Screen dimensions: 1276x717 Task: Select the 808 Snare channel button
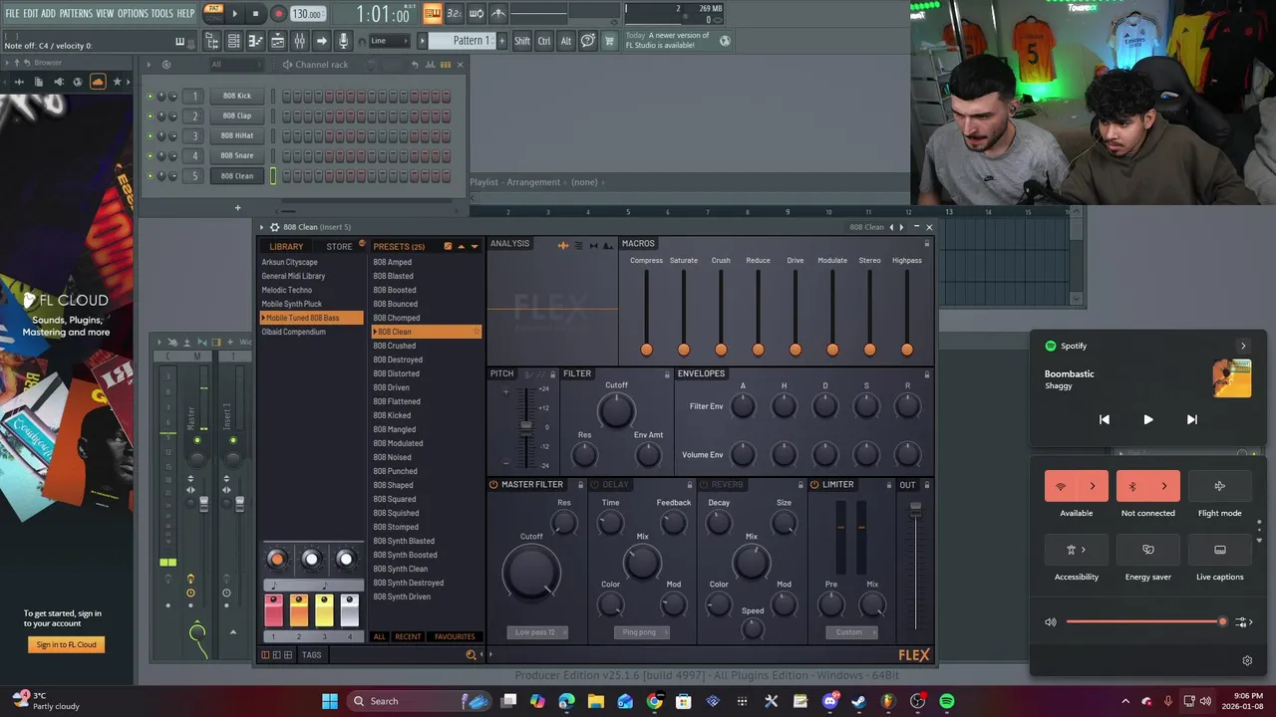pos(237,155)
